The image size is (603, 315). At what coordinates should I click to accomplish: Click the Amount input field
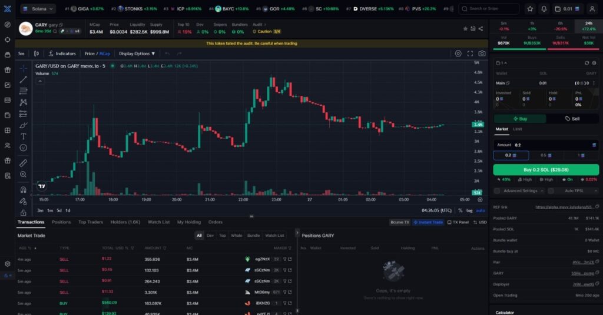[546, 145]
